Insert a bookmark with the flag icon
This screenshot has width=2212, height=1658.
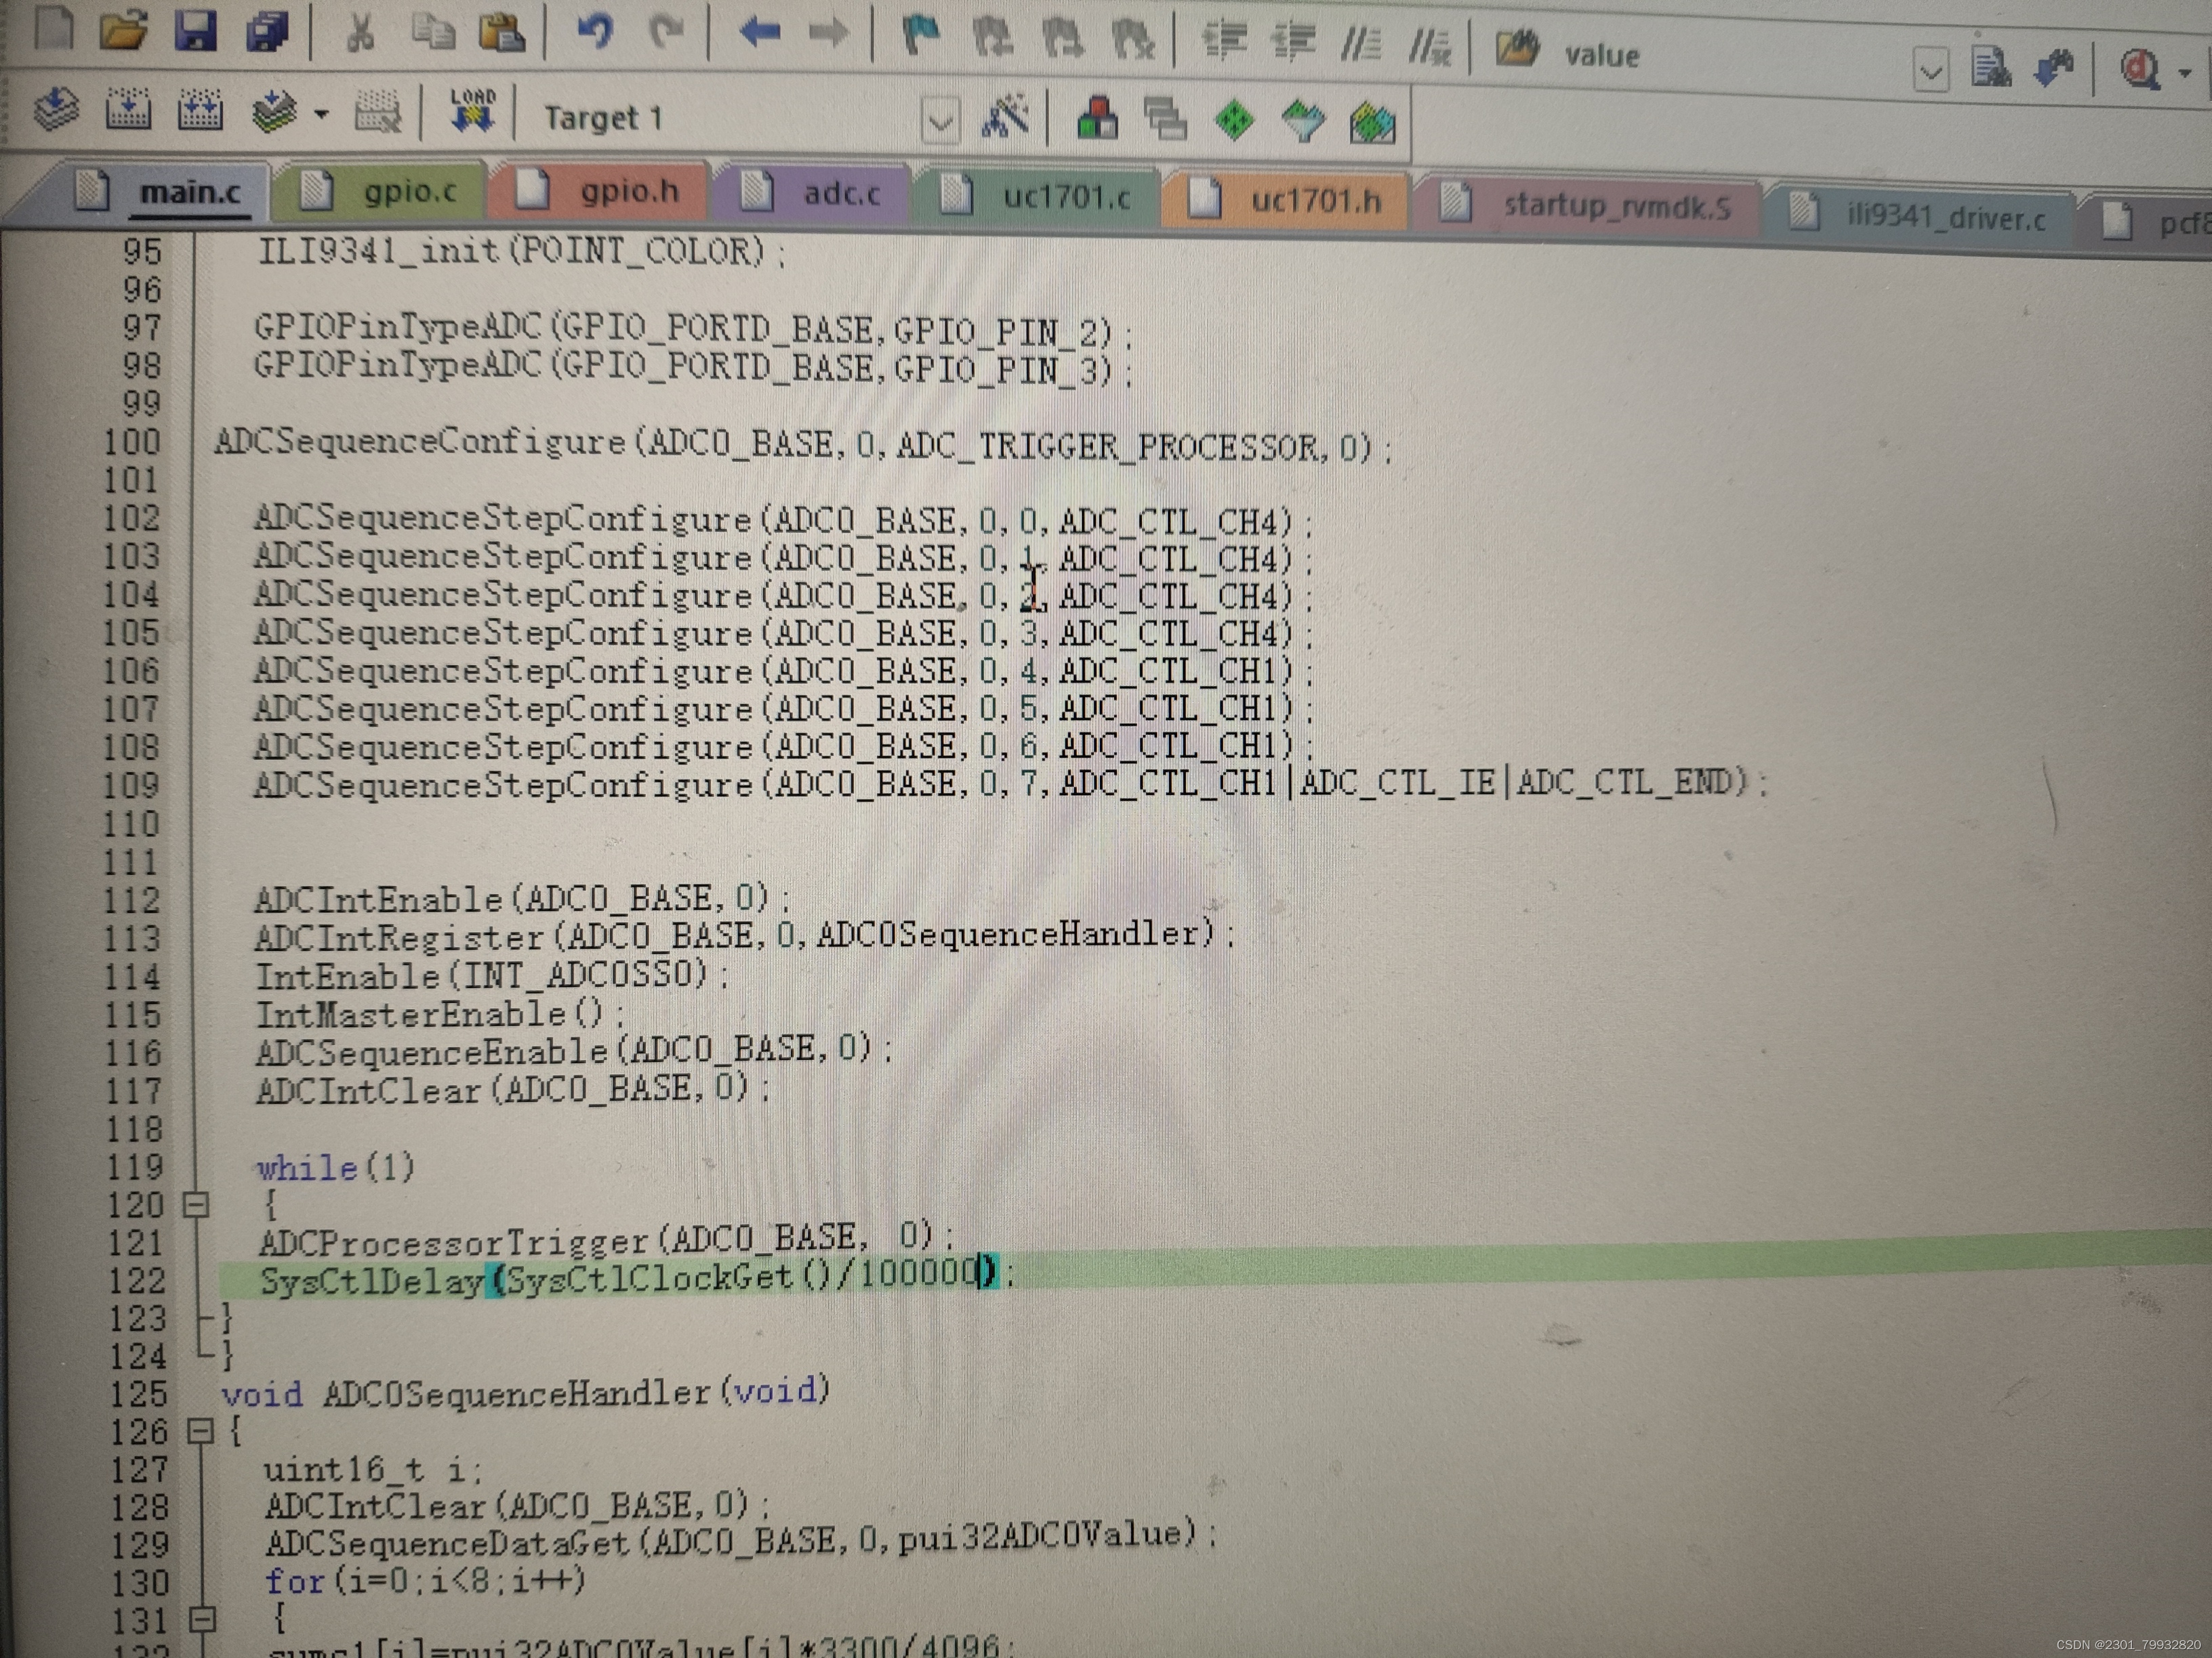pyautogui.click(x=921, y=36)
